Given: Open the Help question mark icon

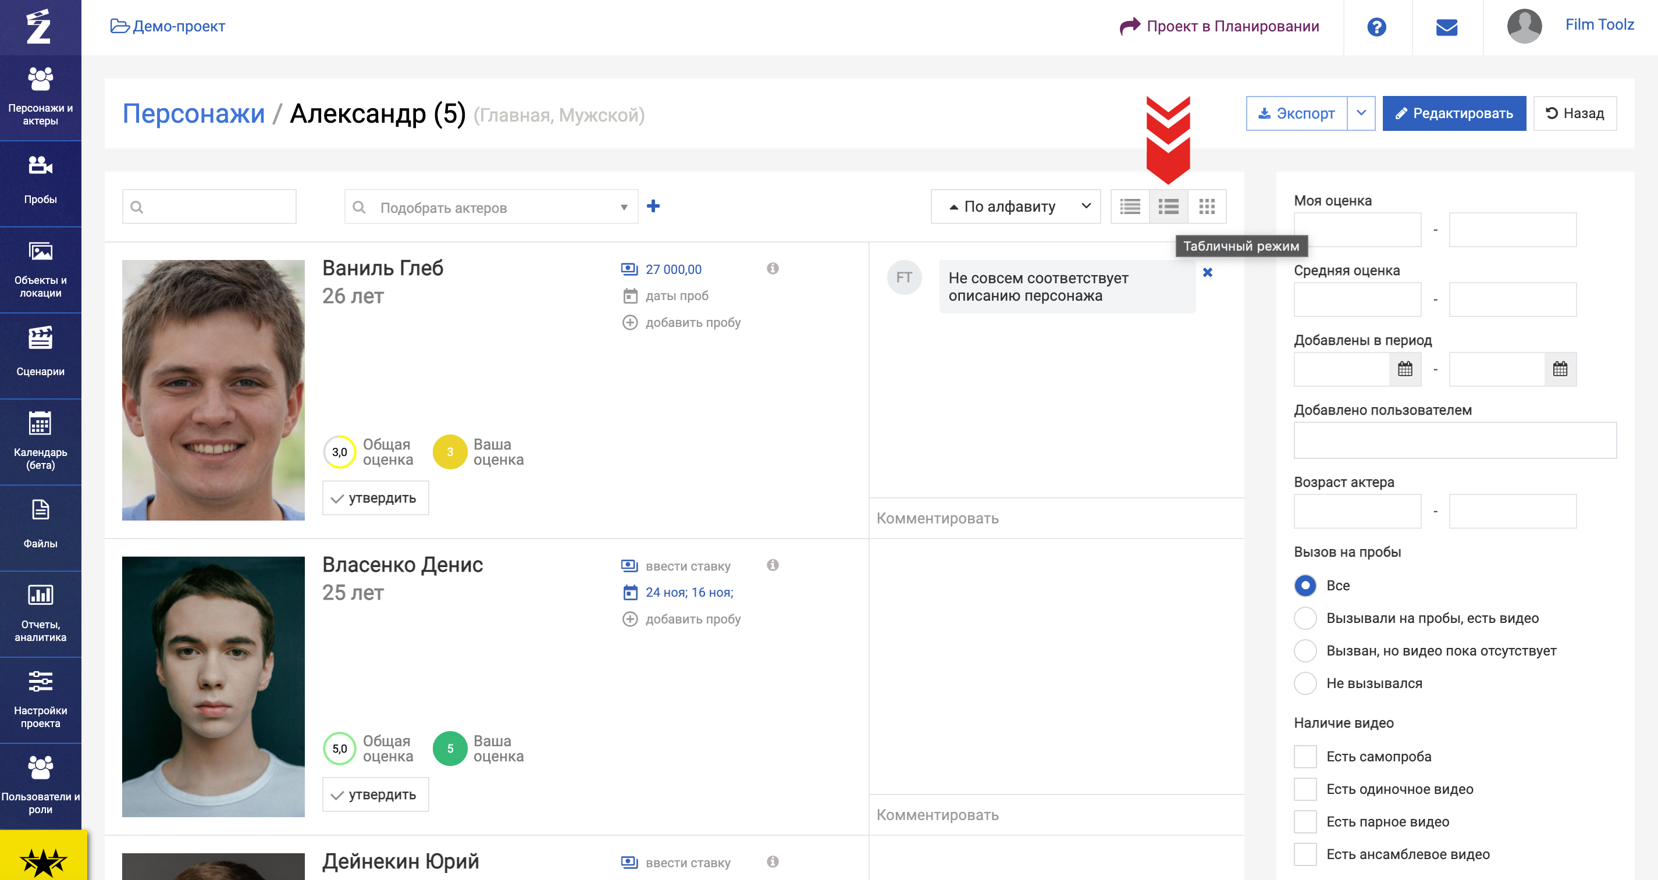Looking at the screenshot, I should (1377, 27).
